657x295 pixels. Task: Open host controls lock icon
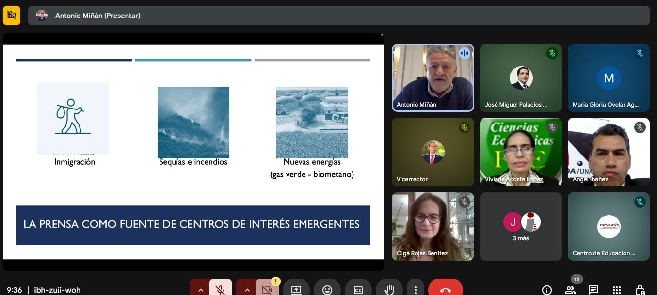pos(640,290)
